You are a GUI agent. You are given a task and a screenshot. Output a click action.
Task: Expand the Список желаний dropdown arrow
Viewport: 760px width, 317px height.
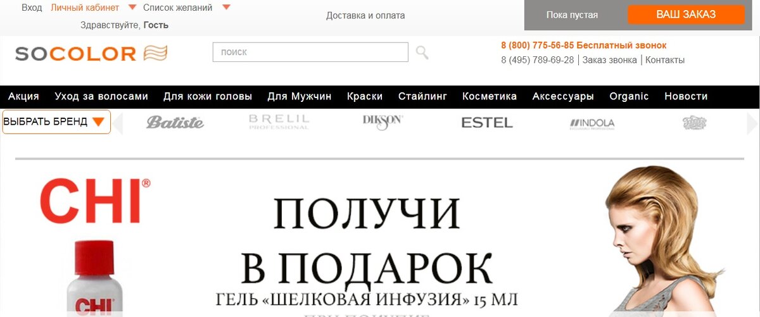(226, 8)
